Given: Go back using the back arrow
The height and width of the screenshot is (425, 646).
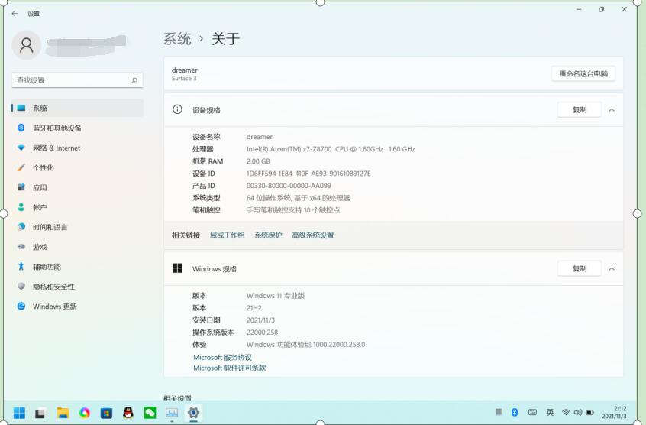Looking at the screenshot, I should click(x=15, y=14).
